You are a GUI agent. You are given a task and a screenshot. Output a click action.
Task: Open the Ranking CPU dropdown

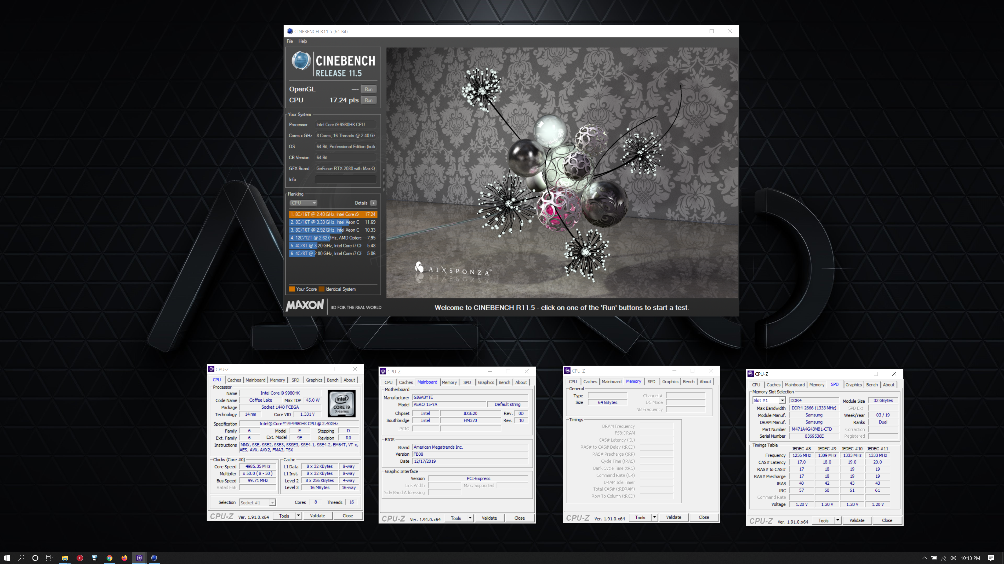pos(303,203)
